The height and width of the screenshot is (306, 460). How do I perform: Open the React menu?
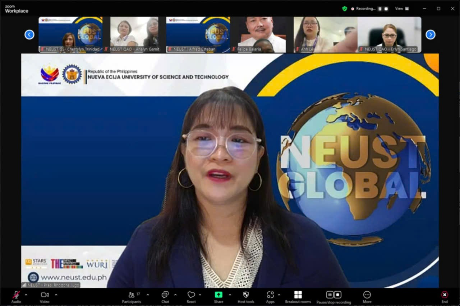click(191, 297)
